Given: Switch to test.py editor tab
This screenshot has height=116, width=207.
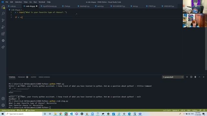Looking at the screenshot, I should (135, 6).
